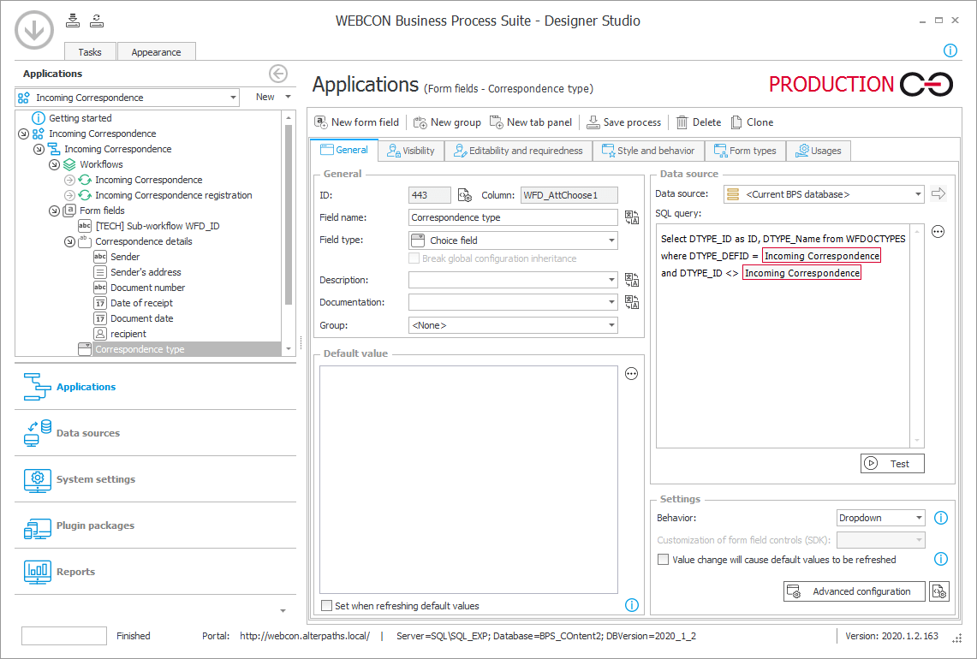The width and height of the screenshot is (977, 659).
Task: Click info icon for value change refresh
Action: [941, 559]
